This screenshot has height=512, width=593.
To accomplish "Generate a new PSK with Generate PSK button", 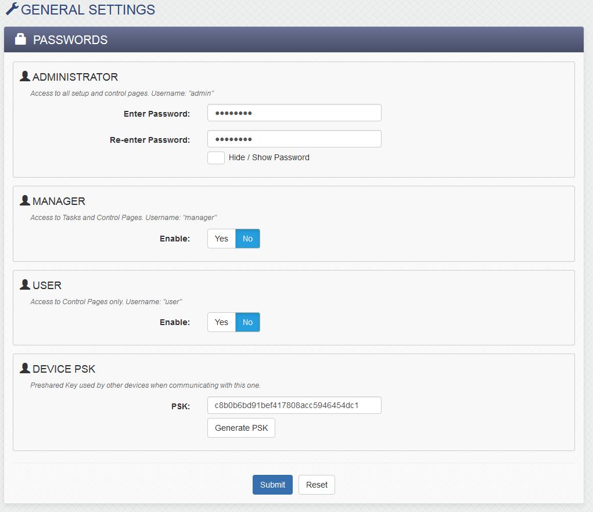I will [x=241, y=428].
